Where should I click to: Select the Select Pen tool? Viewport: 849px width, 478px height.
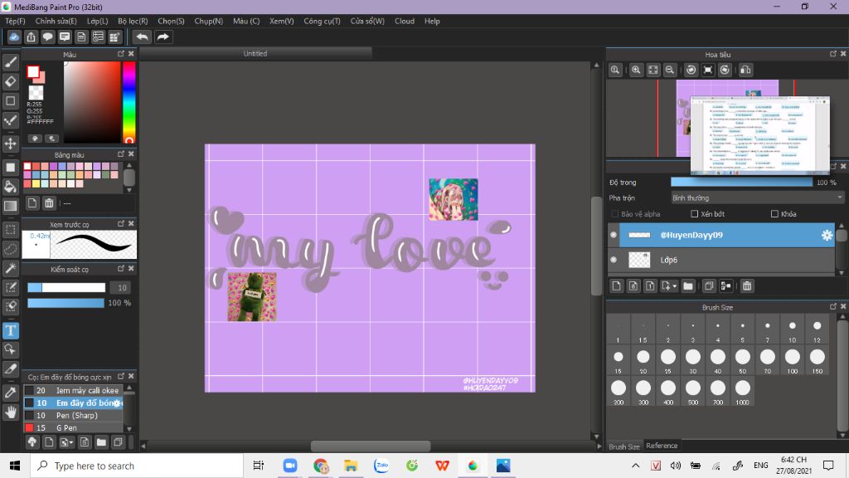[x=10, y=287]
